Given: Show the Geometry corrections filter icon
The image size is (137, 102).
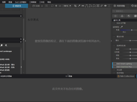Looking at the screenshot, I should [x=135, y=16].
